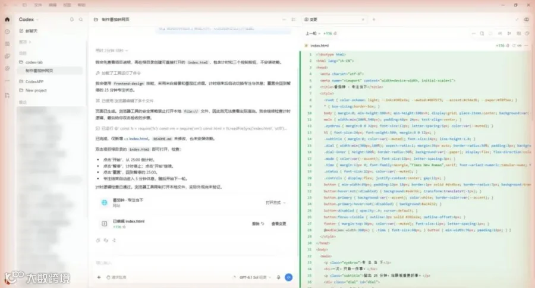The height and width of the screenshot is (288, 535).
Task: Open search in the Codex sidebar
Action: (x=81, y=20)
